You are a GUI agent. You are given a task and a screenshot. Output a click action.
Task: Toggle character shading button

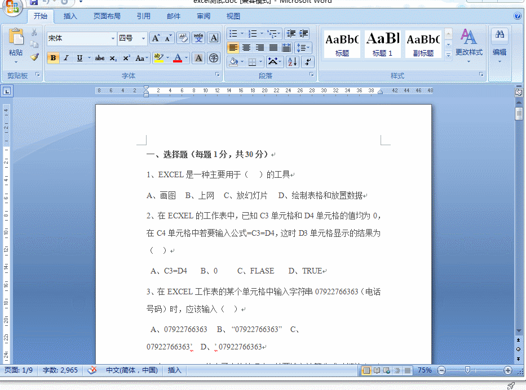coord(198,58)
